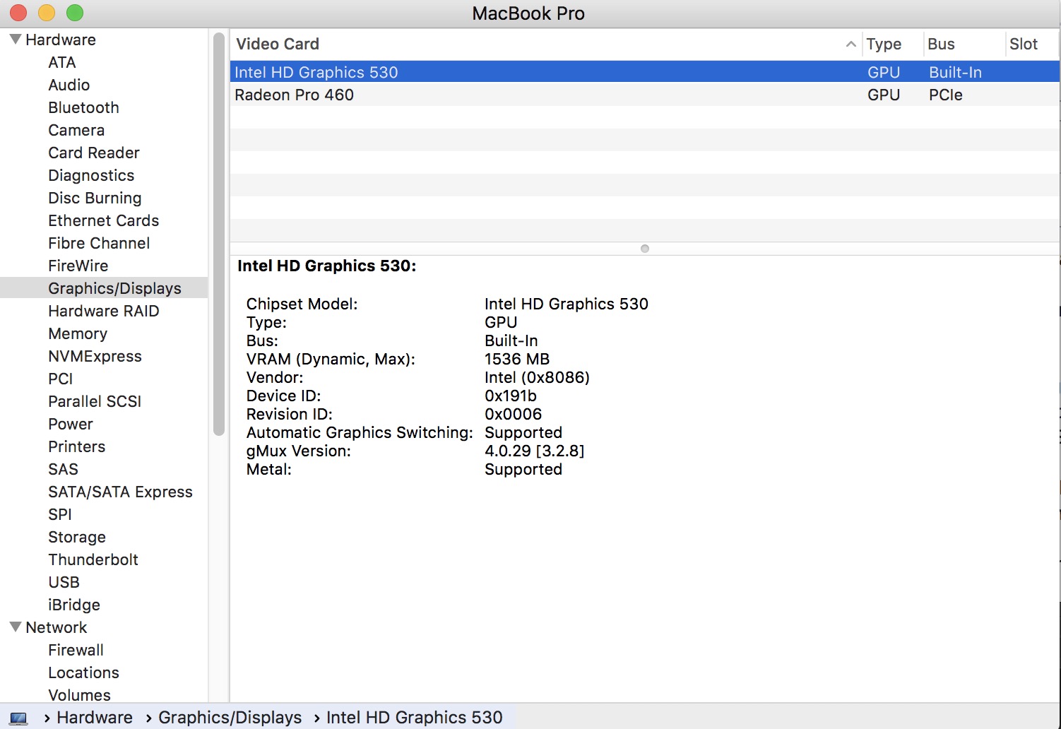
Task: Select PCI in the sidebar
Action: tap(61, 379)
